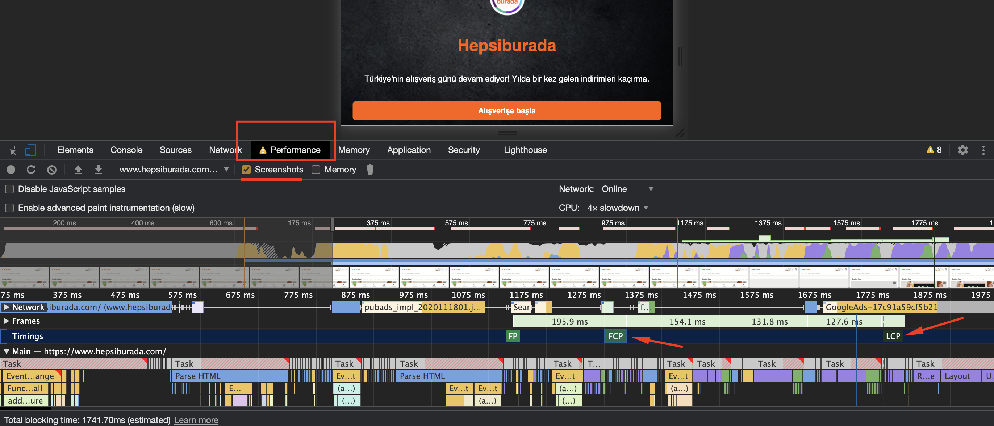This screenshot has width=994, height=426.
Task: Select the 131.8 ms frame
Action: click(x=769, y=321)
